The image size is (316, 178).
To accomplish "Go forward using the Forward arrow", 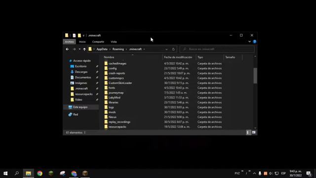I will coord(74,49).
